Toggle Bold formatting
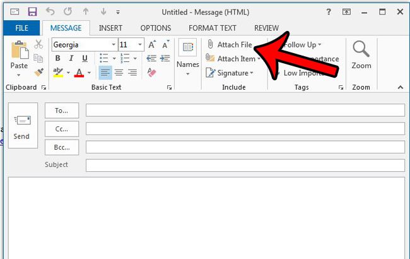410x259 pixels. (58, 58)
